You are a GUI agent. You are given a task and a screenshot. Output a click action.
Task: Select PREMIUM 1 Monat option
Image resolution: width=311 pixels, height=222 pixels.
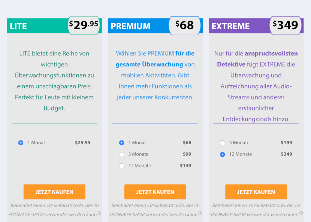tap(121, 143)
